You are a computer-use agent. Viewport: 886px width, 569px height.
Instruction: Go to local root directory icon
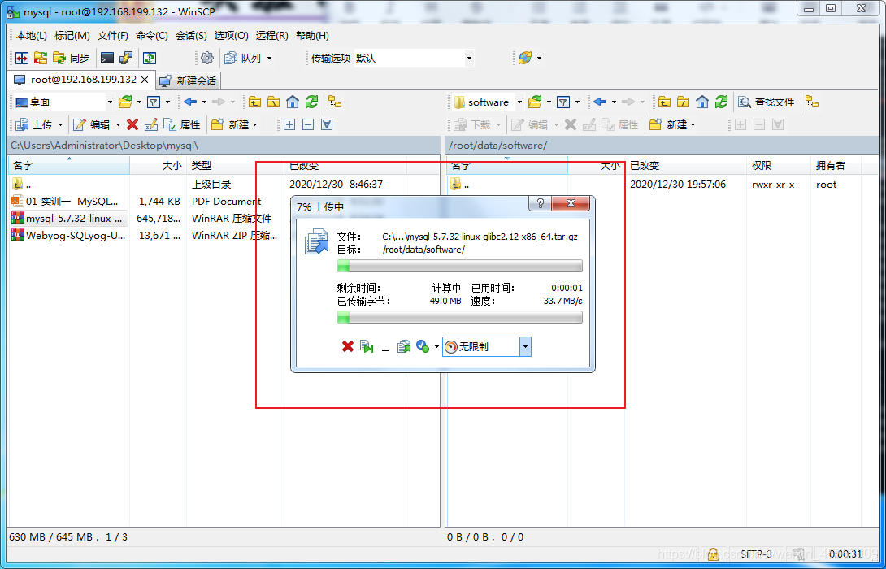tap(273, 102)
